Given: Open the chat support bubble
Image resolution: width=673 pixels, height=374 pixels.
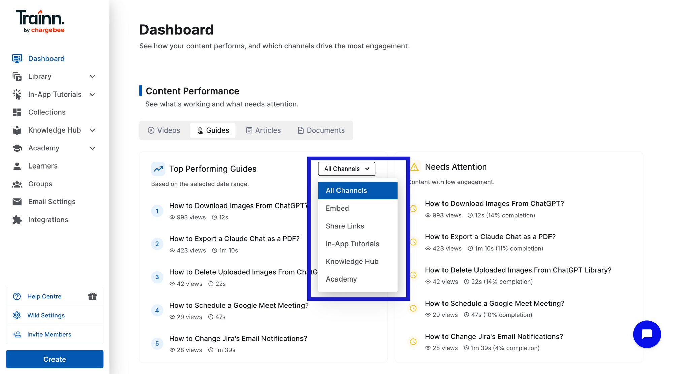Looking at the screenshot, I should pyautogui.click(x=647, y=334).
